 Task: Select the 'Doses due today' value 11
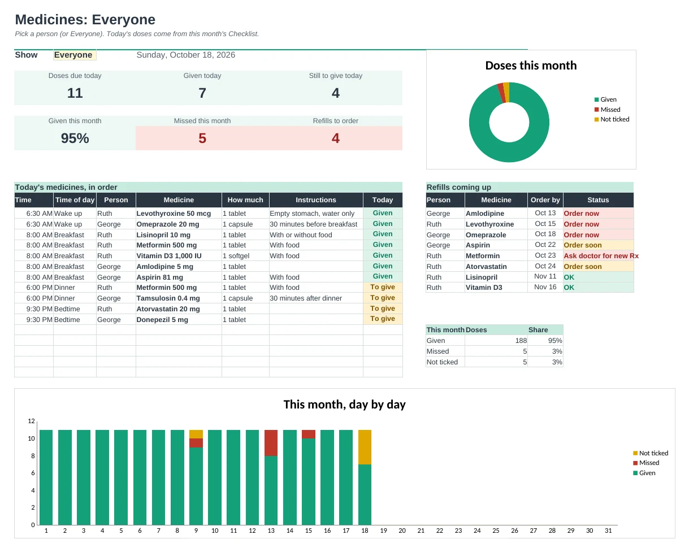[75, 93]
